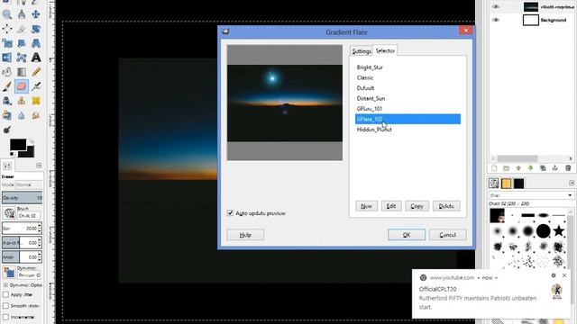The image size is (577, 324).
Task: Click the Delete button in the dialog
Action: pyautogui.click(x=446, y=206)
